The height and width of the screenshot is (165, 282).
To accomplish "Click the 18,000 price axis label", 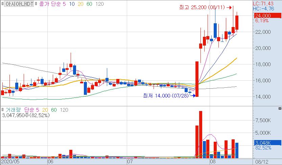I will (263, 64).
